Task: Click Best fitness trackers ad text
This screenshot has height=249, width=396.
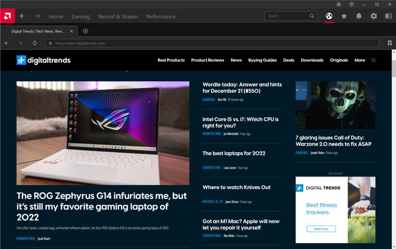Action: (x=322, y=209)
